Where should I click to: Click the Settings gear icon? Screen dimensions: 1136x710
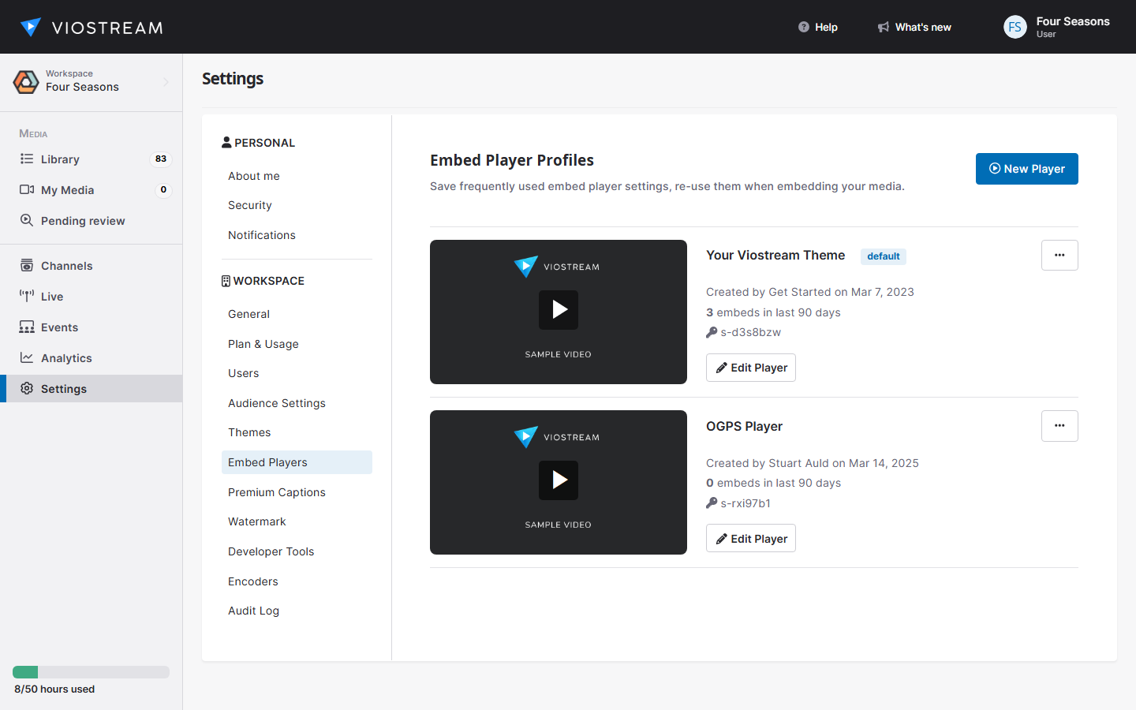[x=27, y=388]
